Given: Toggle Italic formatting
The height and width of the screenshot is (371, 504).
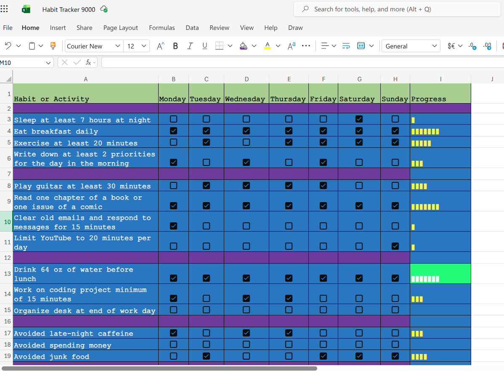Looking at the screenshot, I should click(x=190, y=46).
